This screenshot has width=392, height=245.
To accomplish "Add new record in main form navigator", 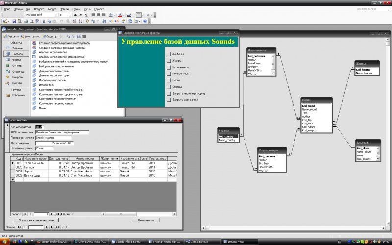I will pyautogui.click(x=58, y=227).
